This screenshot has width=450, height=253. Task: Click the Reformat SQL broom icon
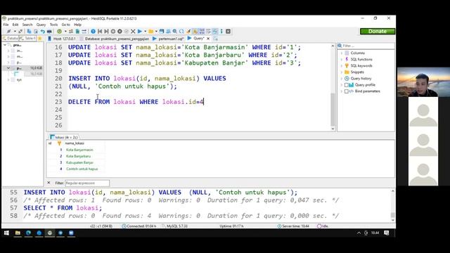pyautogui.click(x=188, y=31)
